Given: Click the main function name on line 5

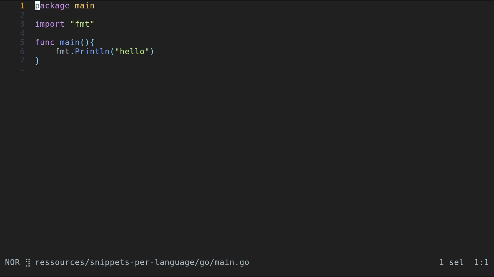Looking at the screenshot, I should (x=70, y=42).
